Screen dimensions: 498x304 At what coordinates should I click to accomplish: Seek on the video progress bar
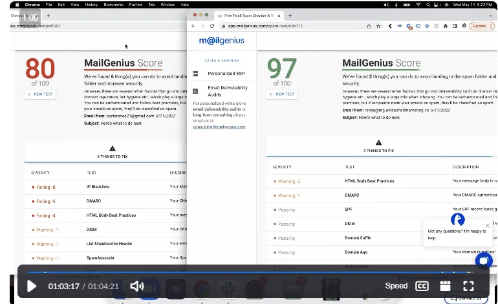click(x=250, y=272)
